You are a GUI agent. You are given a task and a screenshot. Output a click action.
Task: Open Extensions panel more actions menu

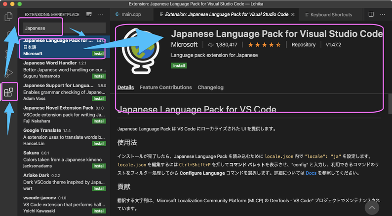(x=101, y=15)
